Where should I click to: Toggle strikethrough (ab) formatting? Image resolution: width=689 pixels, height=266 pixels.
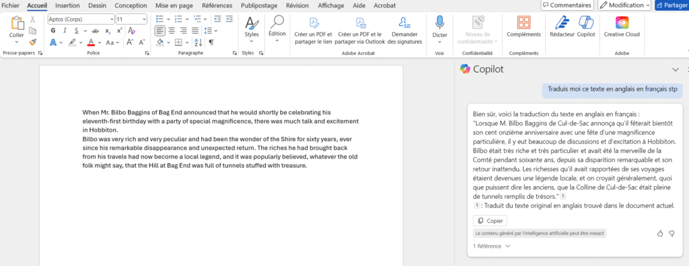[95, 31]
